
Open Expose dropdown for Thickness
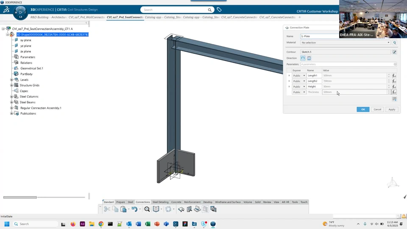(x=299, y=92)
